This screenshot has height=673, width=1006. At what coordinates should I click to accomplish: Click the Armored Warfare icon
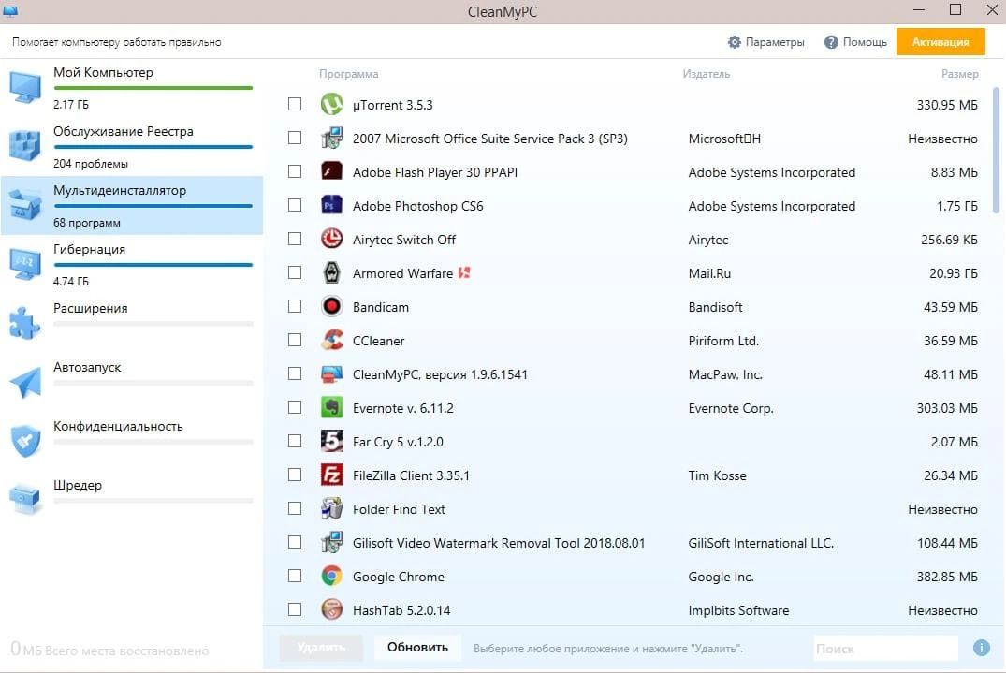[x=331, y=272]
